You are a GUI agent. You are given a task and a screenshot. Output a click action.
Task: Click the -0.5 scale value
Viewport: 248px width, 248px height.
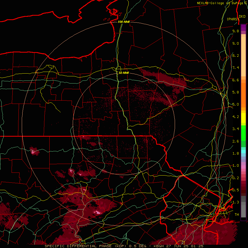tap(234, 190)
